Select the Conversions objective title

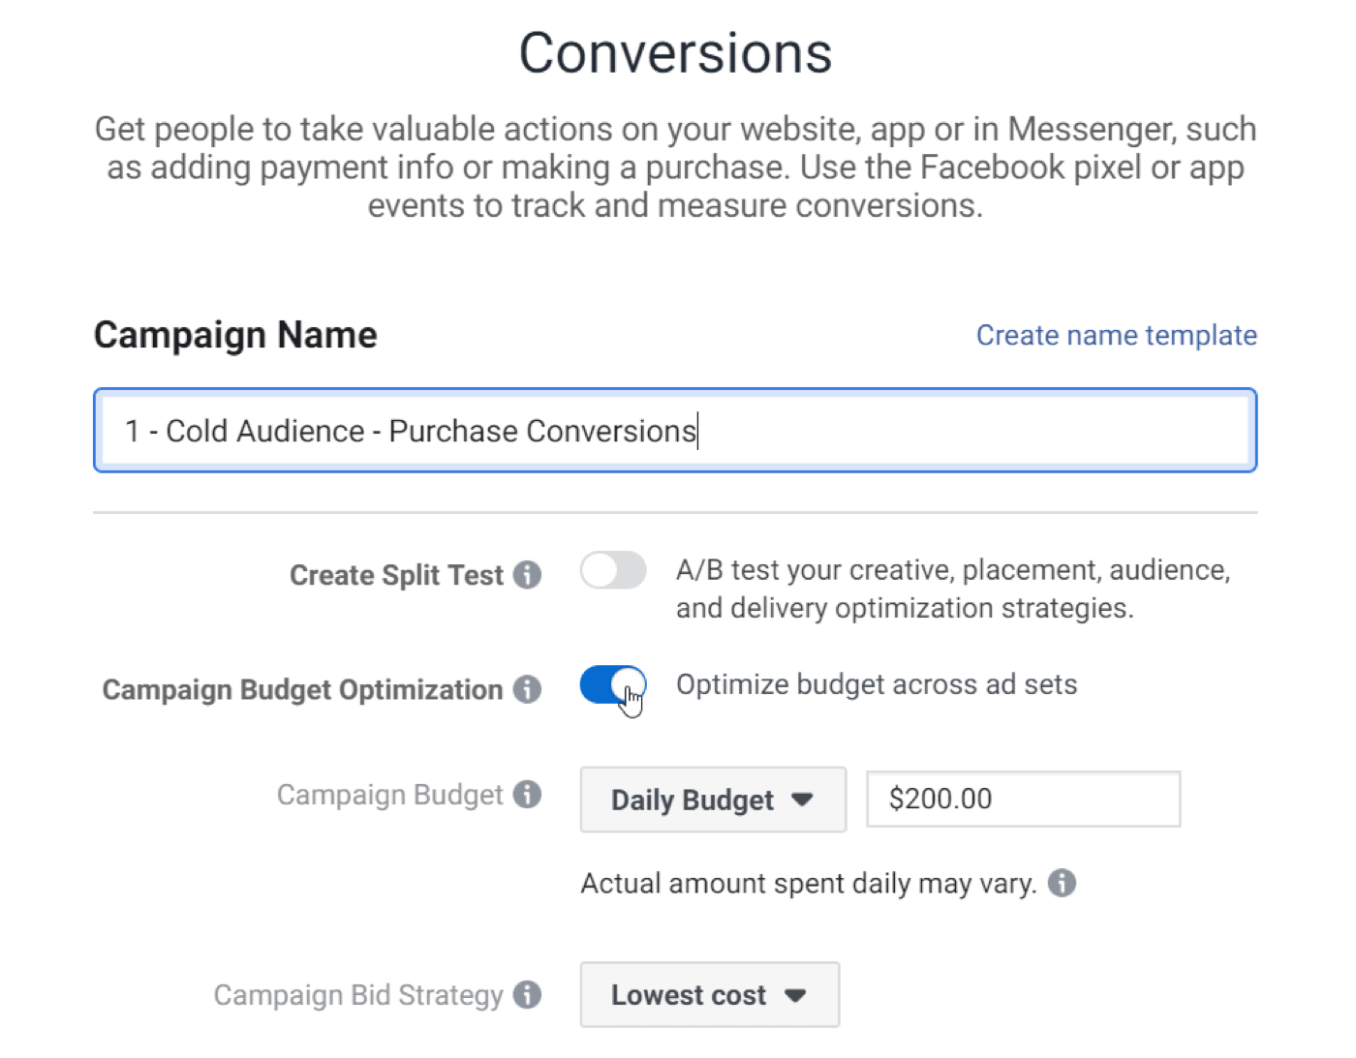[x=677, y=51]
